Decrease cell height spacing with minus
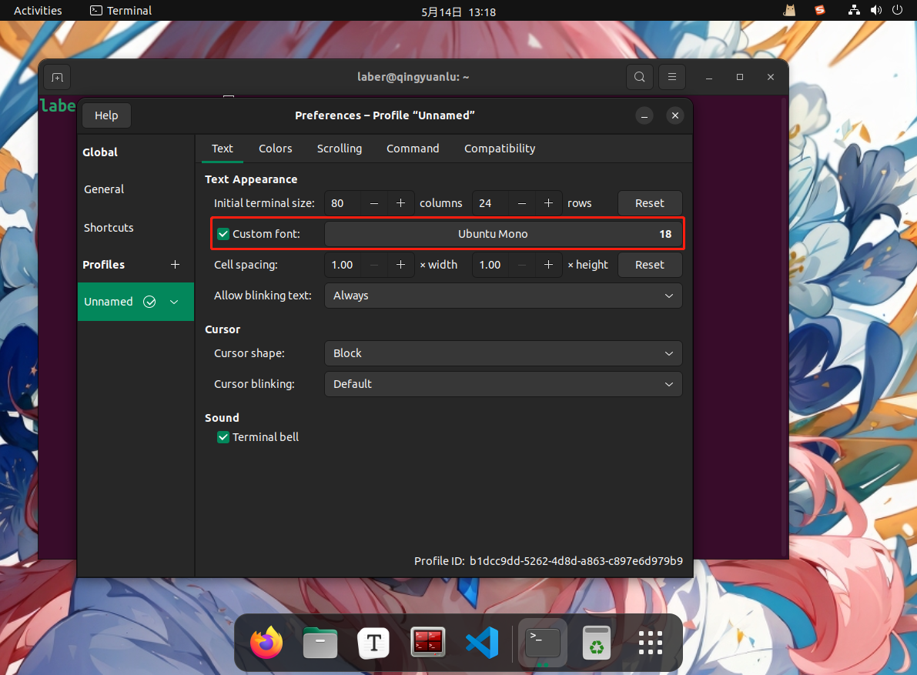The height and width of the screenshot is (675, 917). 522,265
